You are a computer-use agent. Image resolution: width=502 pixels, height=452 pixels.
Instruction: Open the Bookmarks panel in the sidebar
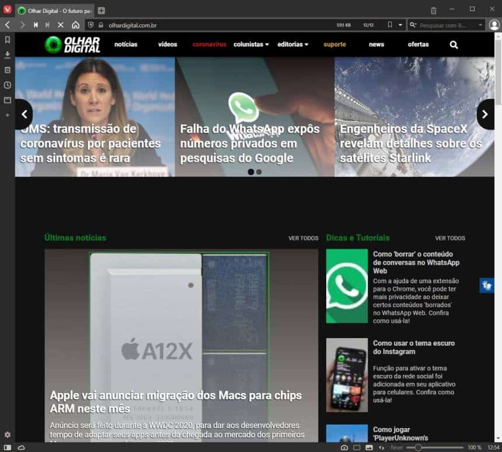(x=8, y=40)
